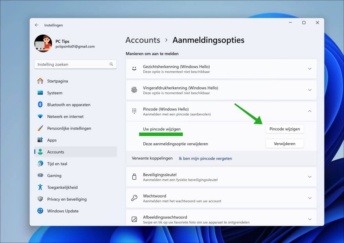
Task: Click the Accounts breadcrumb link
Action: click(143, 40)
